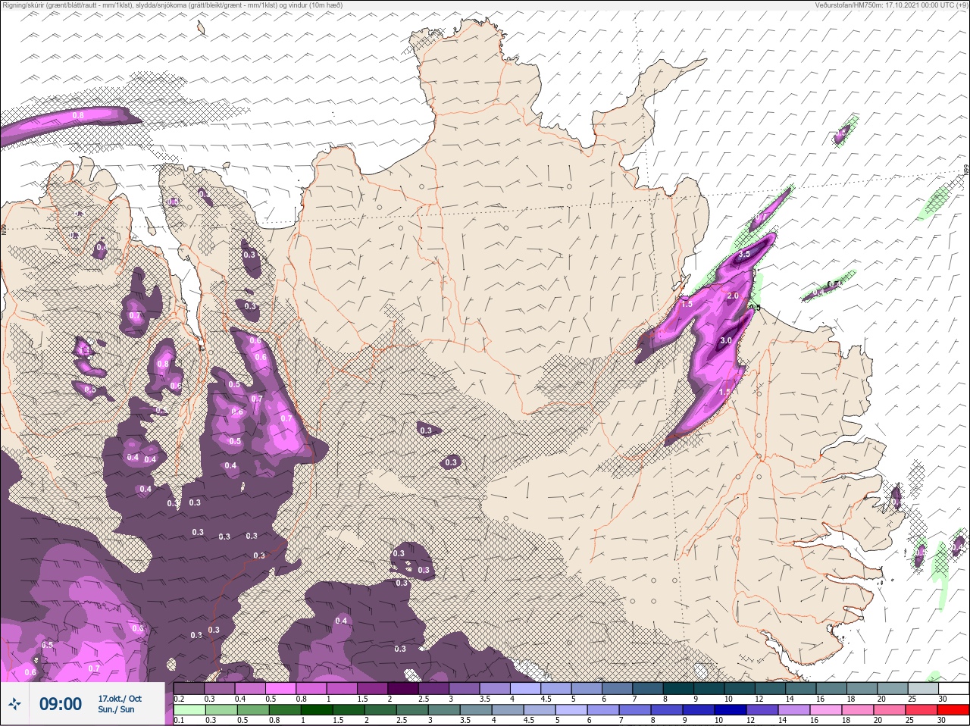Pick the upper legend swatch labeled 3.5
The height and width of the screenshot is (726, 970).
[496, 688]
